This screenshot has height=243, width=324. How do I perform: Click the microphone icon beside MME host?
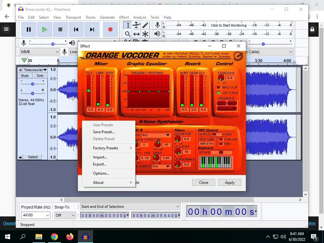(65, 52)
